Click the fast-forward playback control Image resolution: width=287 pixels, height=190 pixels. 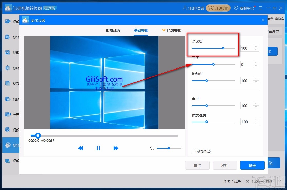pos(116,148)
